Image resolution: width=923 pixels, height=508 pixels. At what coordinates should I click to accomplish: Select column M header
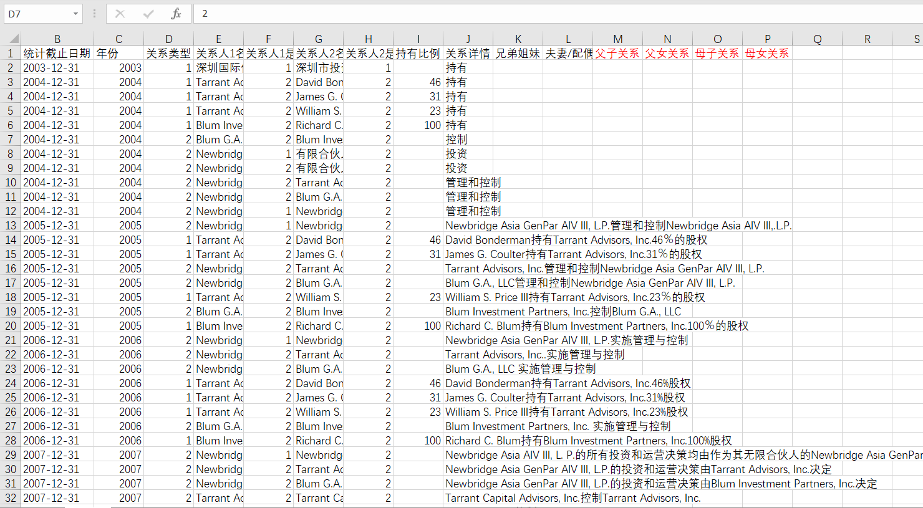[x=617, y=39]
